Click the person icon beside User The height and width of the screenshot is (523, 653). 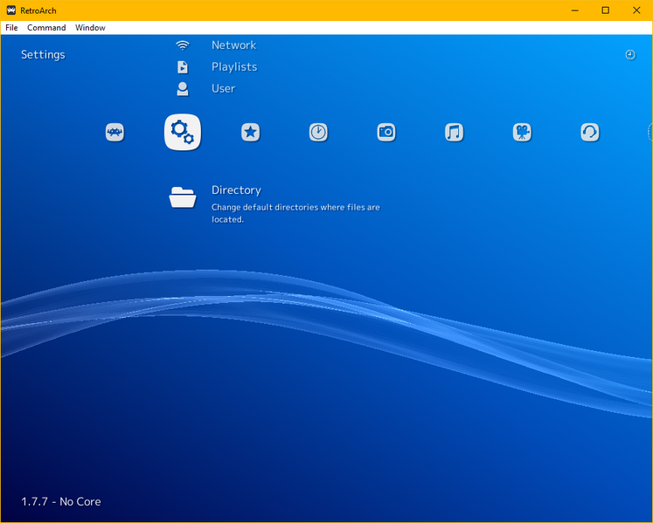click(183, 88)
